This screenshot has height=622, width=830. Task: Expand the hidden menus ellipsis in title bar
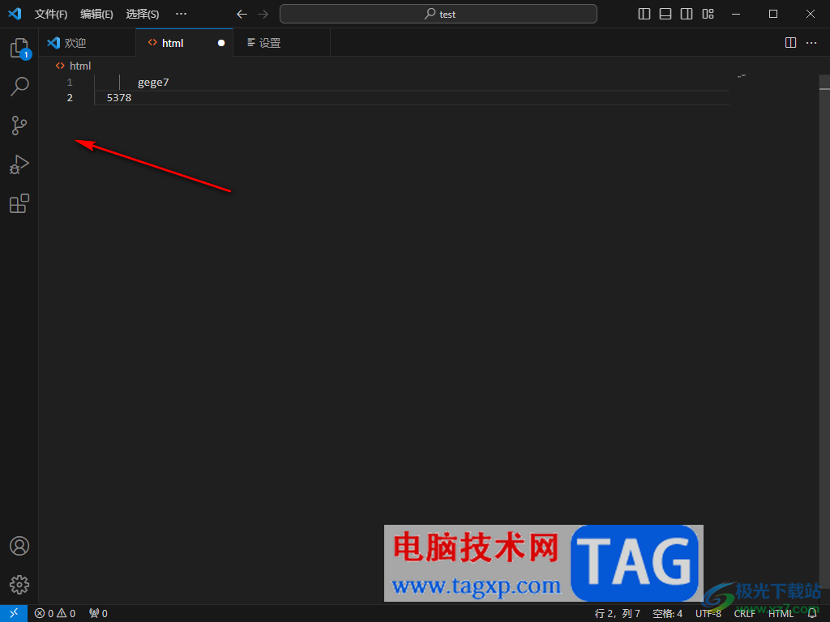pyautogui.click(x=181, y=15)
